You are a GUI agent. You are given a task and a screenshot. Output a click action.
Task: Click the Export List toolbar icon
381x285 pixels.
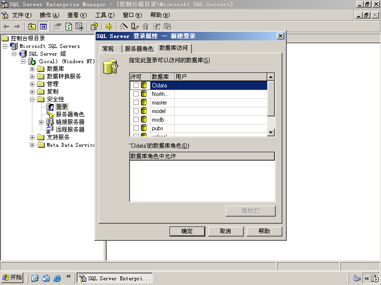pyautogui.click(x=80, y=27)
